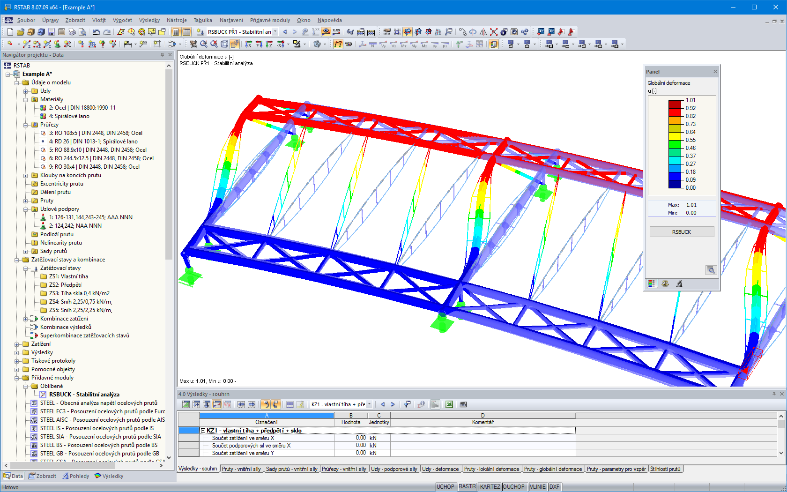
Task: Select the ZS1: Vlastní tíha load case
Action: coord(68,276)
